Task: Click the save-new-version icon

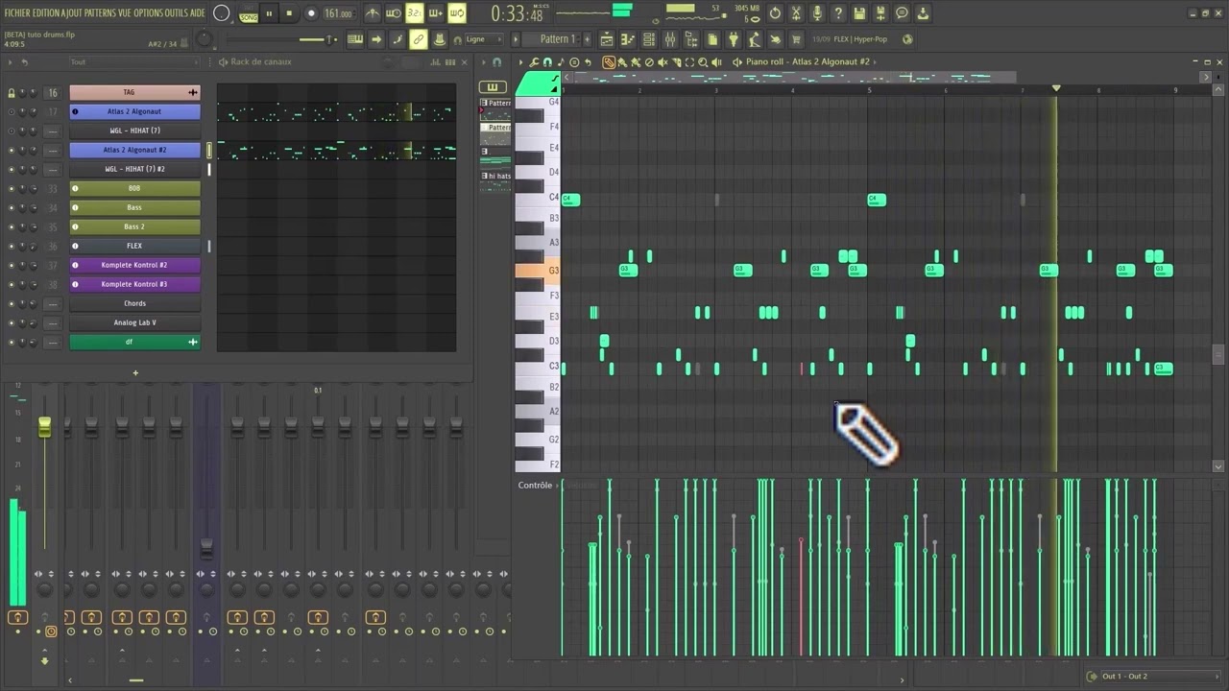Action: coord(880,13)
